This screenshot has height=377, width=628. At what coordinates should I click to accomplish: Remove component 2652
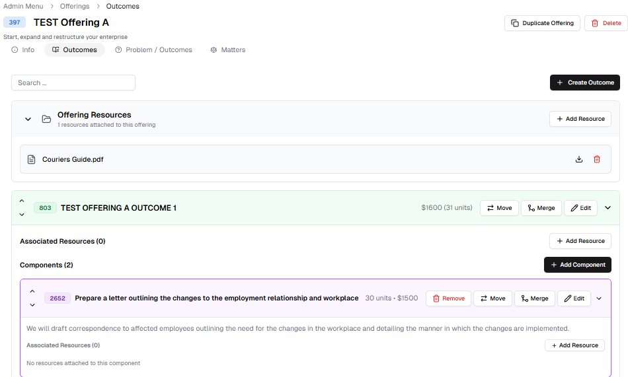click(449, 298)
